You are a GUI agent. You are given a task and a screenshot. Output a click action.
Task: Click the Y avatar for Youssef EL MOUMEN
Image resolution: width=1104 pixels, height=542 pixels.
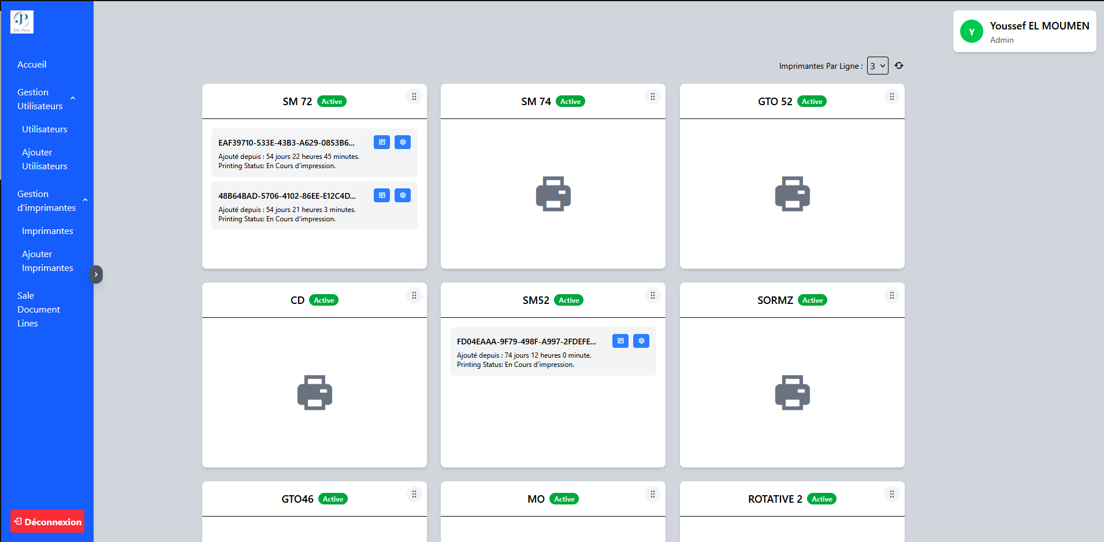coord(972,32)
